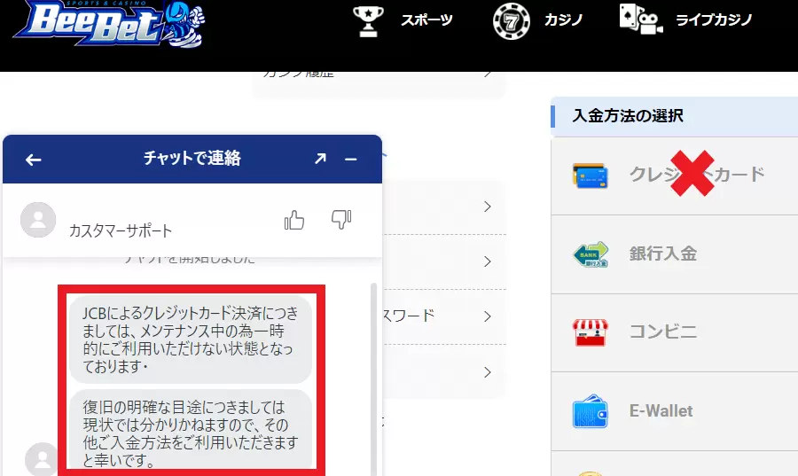Click the E-Wallet wallet icon
Viewport: 798px width, 476px height.
click(x=591, y=411)
